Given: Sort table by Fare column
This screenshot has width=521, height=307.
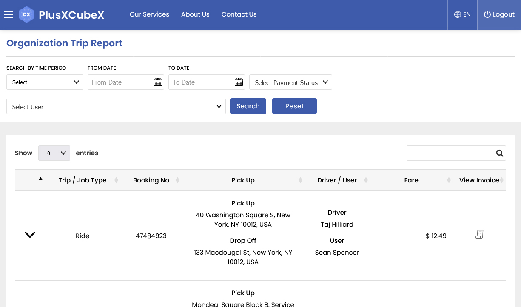Looking at the screenshot, I should (449, 180).
